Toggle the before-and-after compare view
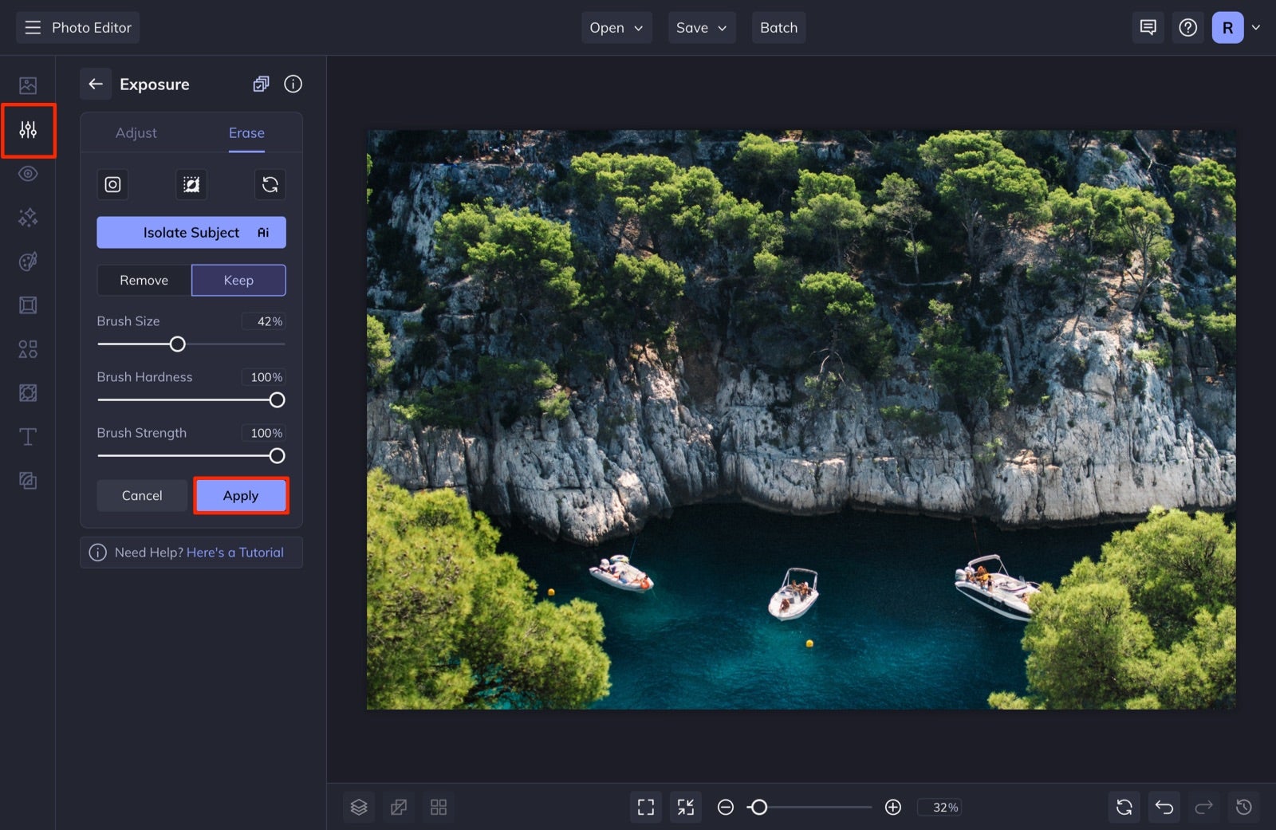 pos(399,806)
